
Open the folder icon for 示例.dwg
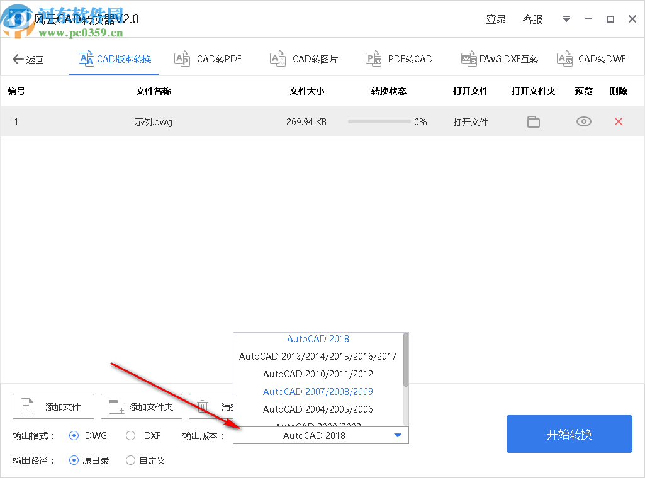coord(533,121)
